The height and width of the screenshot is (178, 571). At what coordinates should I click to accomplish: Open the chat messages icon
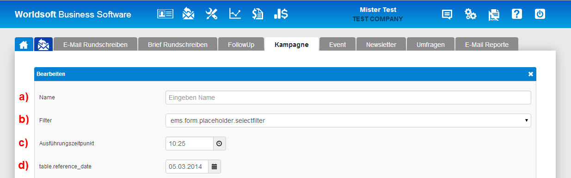coord(447,14)
